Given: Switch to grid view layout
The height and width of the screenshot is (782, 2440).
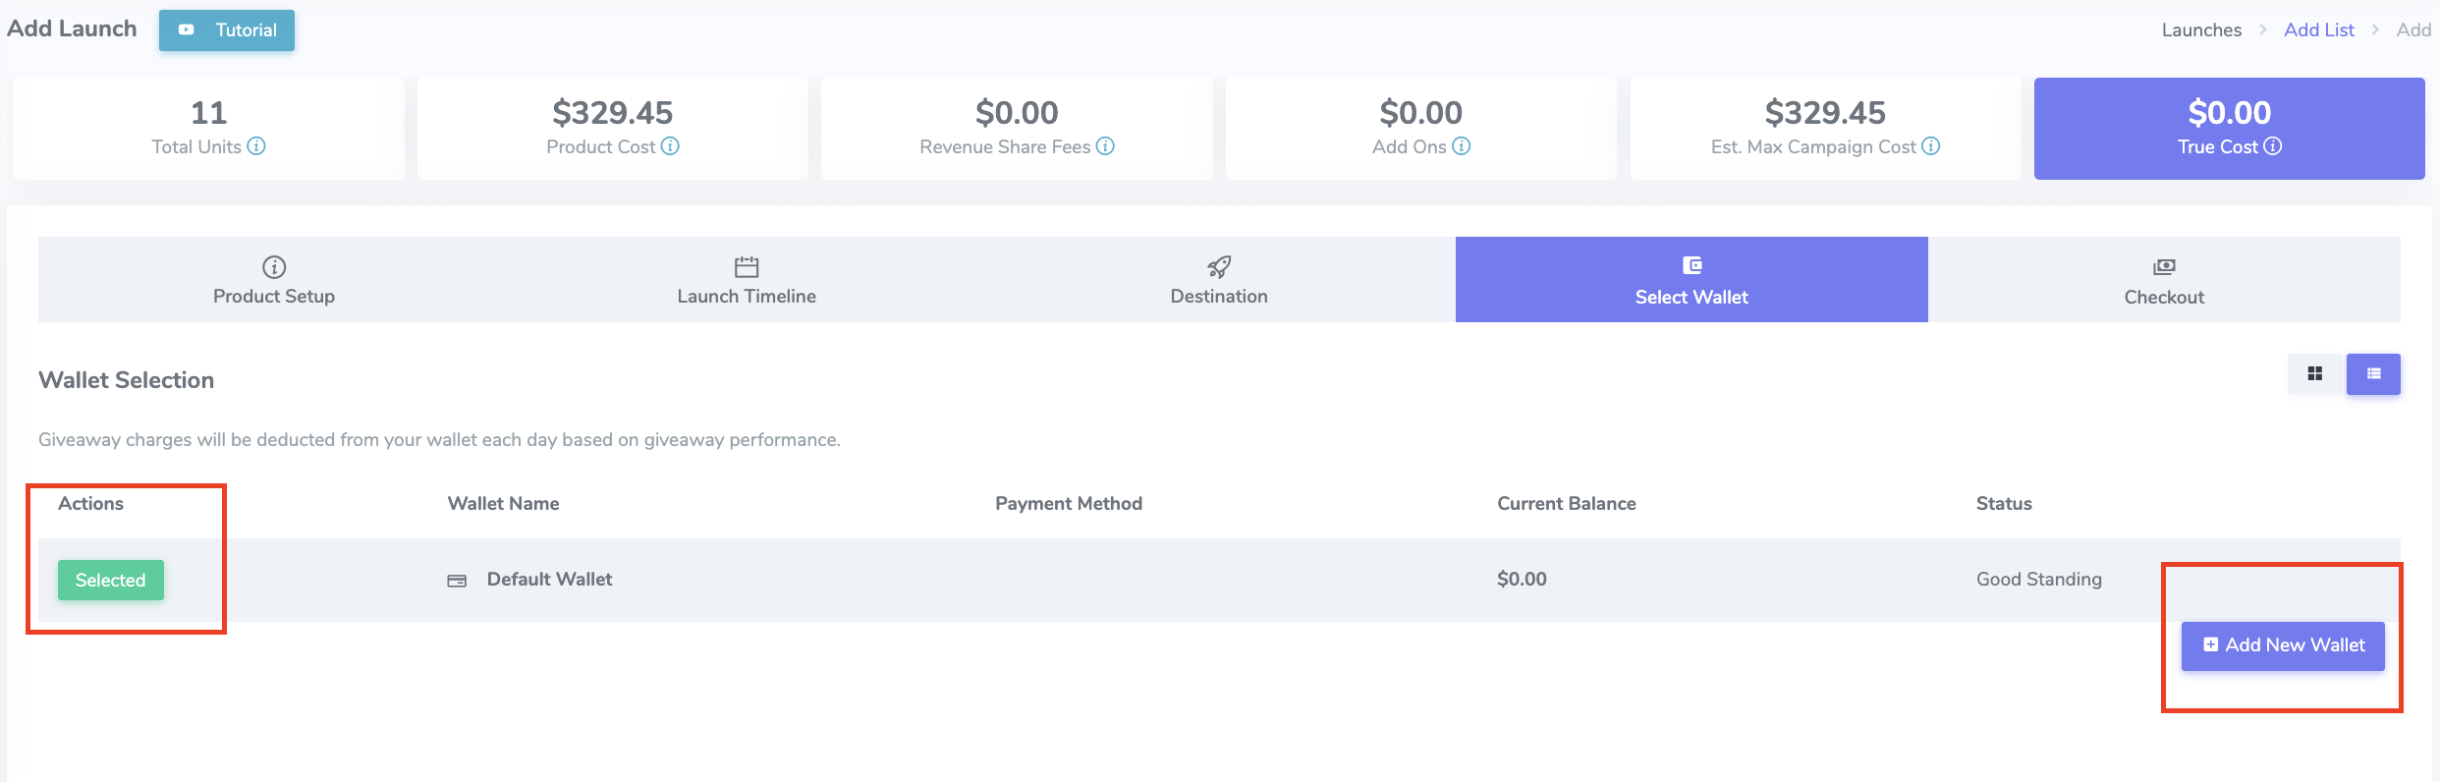Looking at the screenshot, I should (2315, 374).
